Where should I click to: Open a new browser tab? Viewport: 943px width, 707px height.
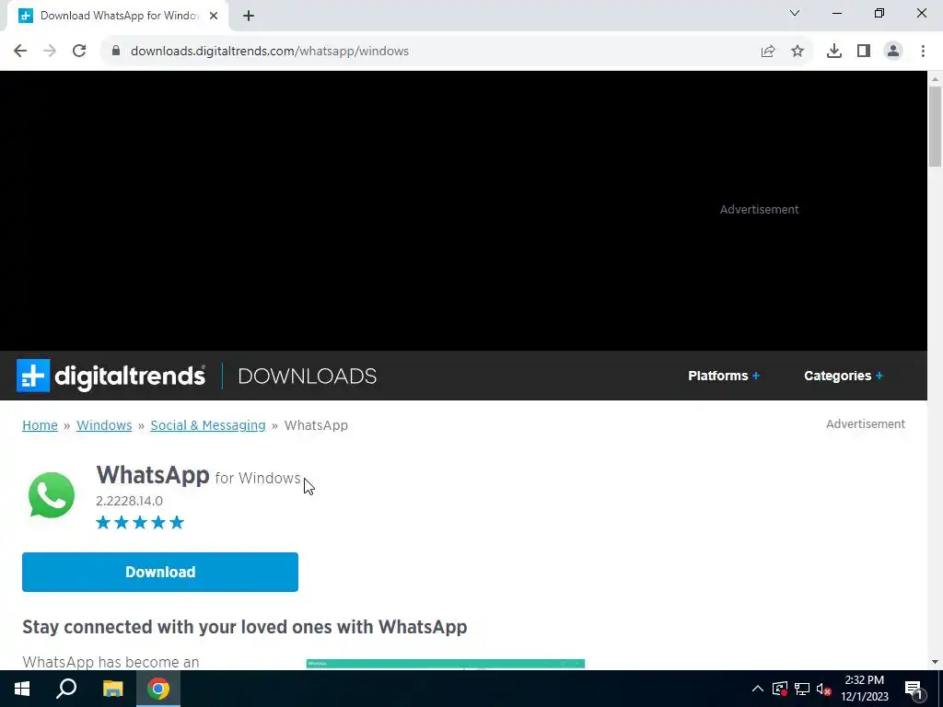click(249, 16)
